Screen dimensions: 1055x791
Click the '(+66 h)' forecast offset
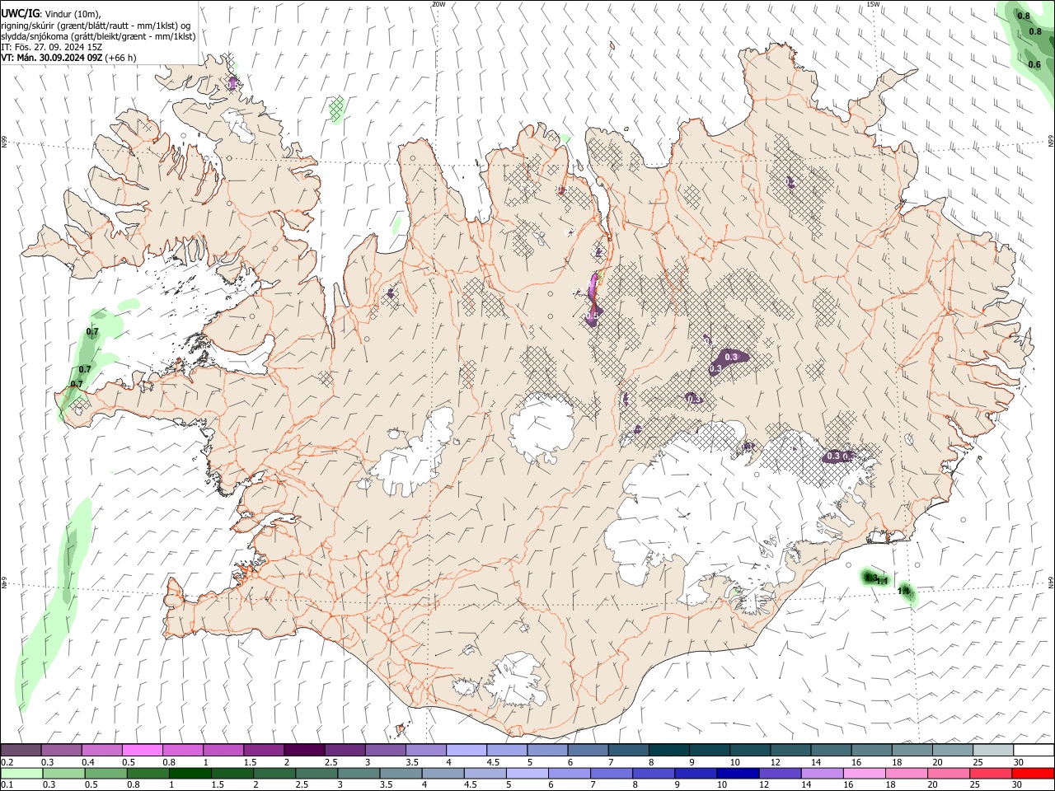tap(121, 58)
